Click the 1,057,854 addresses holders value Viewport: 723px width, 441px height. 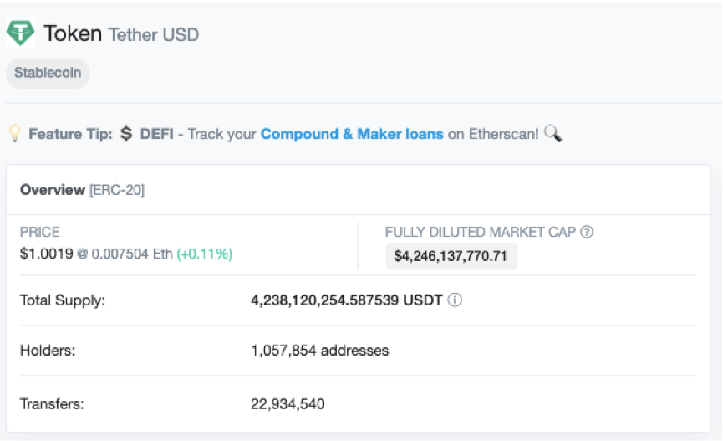coord(319,351)
